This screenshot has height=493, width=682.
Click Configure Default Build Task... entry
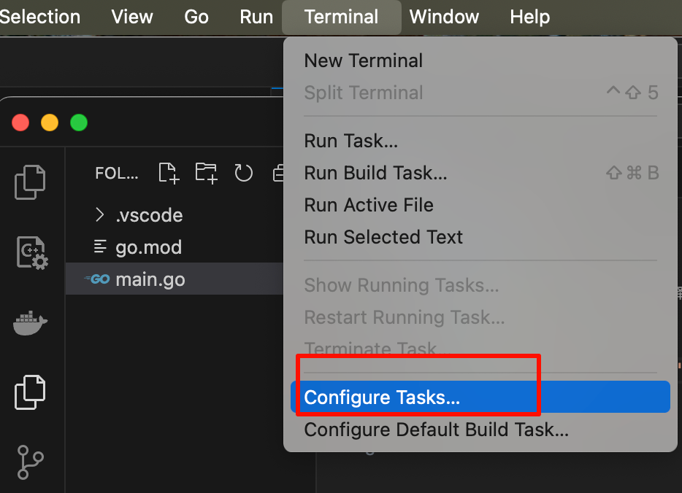[x=436, y=430]
